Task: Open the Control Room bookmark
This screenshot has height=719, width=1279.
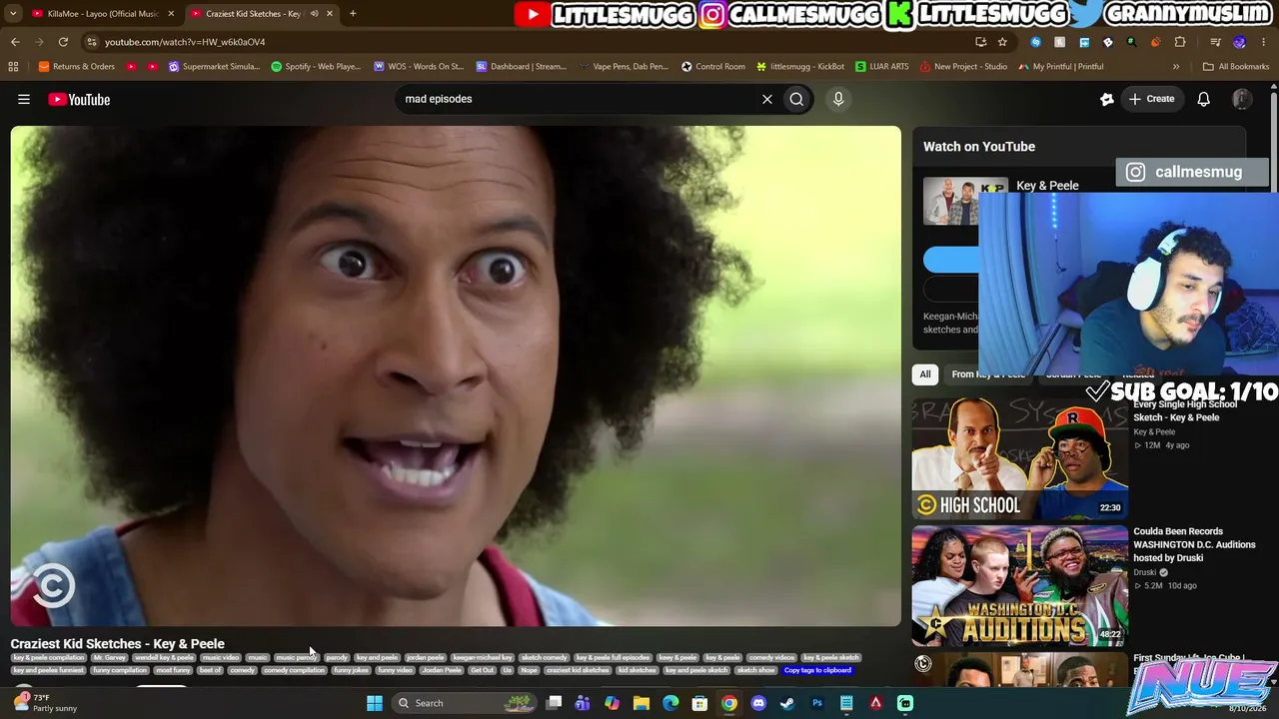Action: tap(713, 67)
